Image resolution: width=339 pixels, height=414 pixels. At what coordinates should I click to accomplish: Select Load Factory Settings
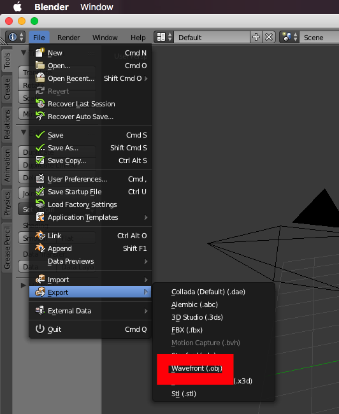90,204
